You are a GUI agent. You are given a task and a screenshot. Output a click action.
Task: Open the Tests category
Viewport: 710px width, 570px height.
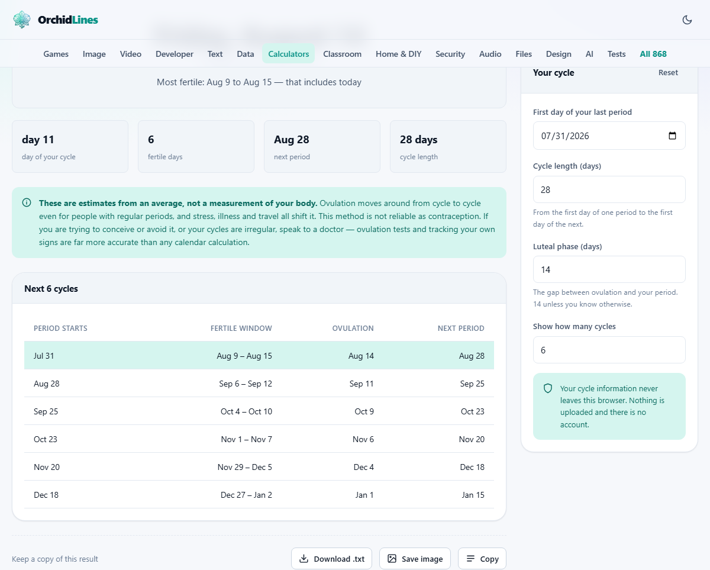coord(617,54)
